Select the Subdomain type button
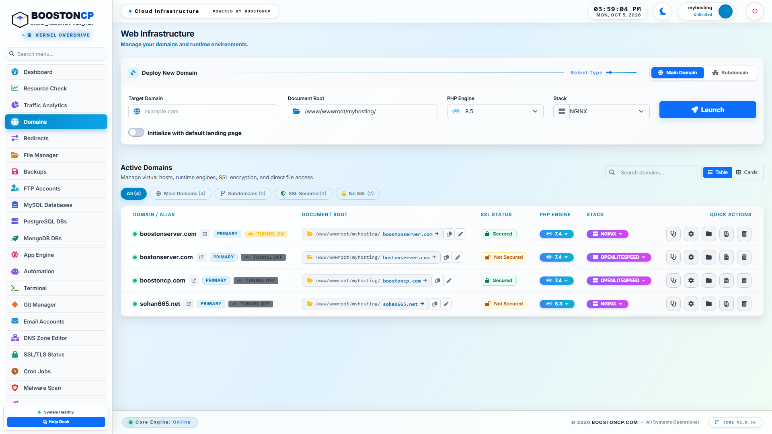 pos(730,73)
